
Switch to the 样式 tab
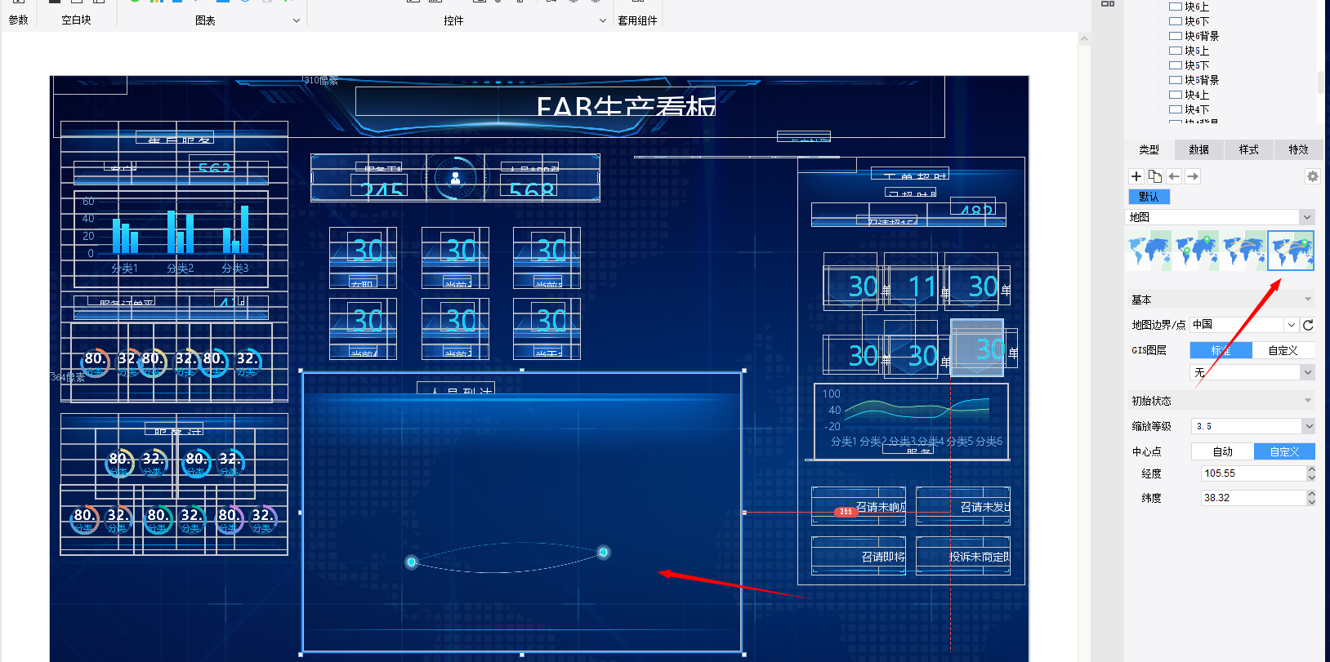click(1249, 149)
